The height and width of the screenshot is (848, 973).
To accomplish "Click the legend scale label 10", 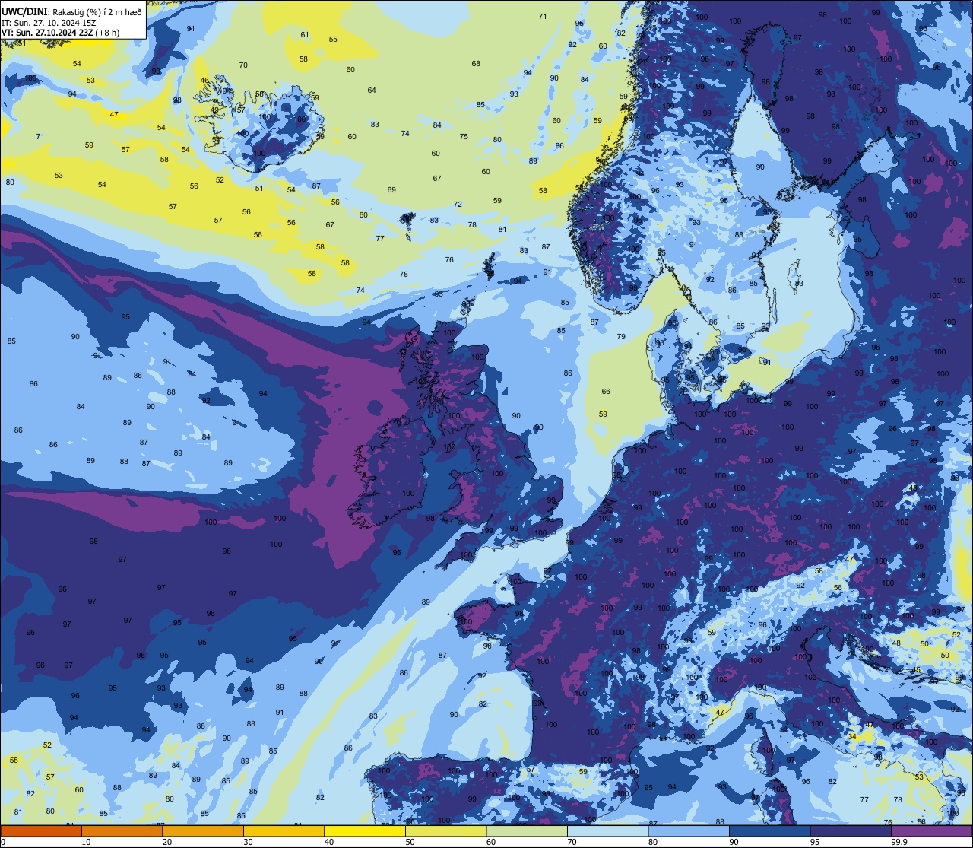I will (x=86, y=842).
